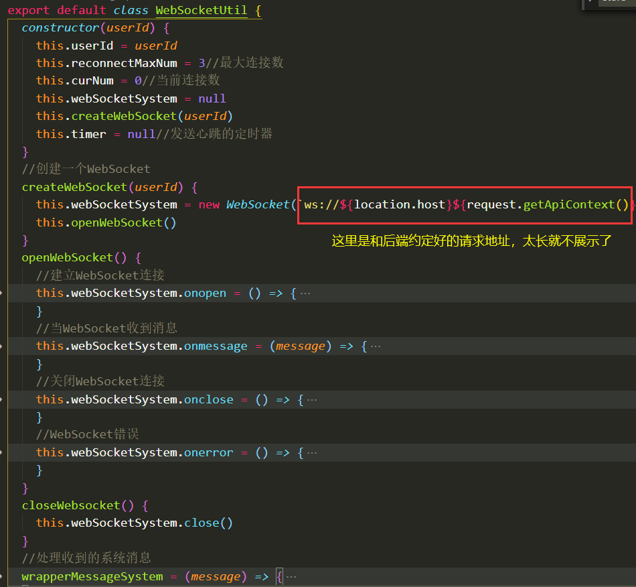Click the 'export' keyword
The image size is (636, 587).
click(29, 10)
